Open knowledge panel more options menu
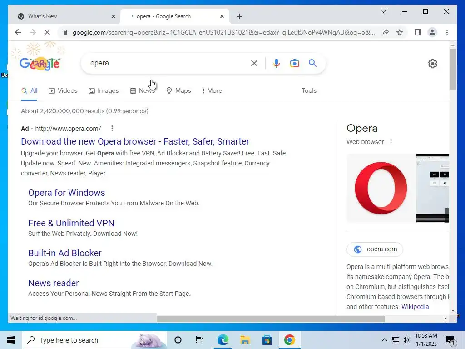Image resolution: width=465 pixels, height=349 pixels. [391, 141]
